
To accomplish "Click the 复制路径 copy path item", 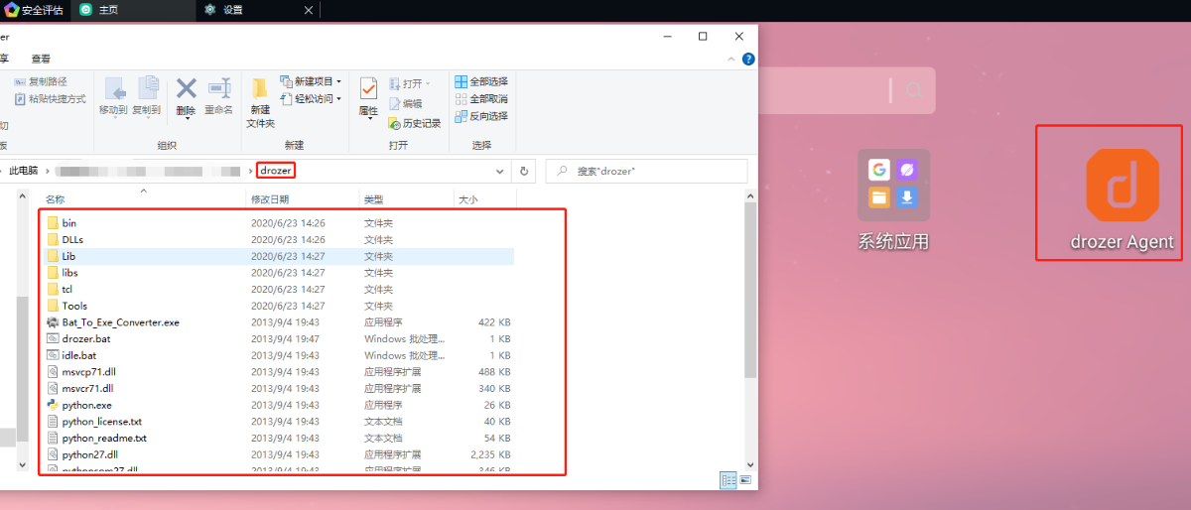I will click(x=41, y=81).
